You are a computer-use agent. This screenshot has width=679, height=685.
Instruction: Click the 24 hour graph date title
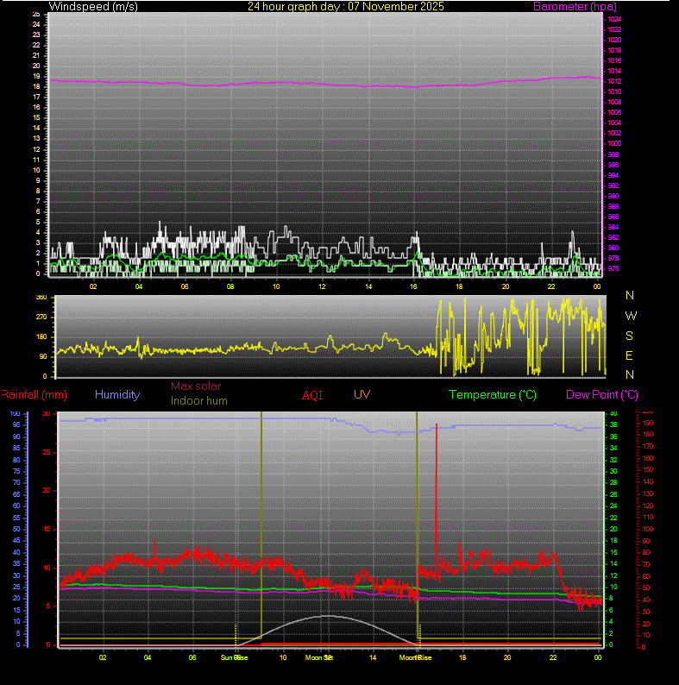345,7
